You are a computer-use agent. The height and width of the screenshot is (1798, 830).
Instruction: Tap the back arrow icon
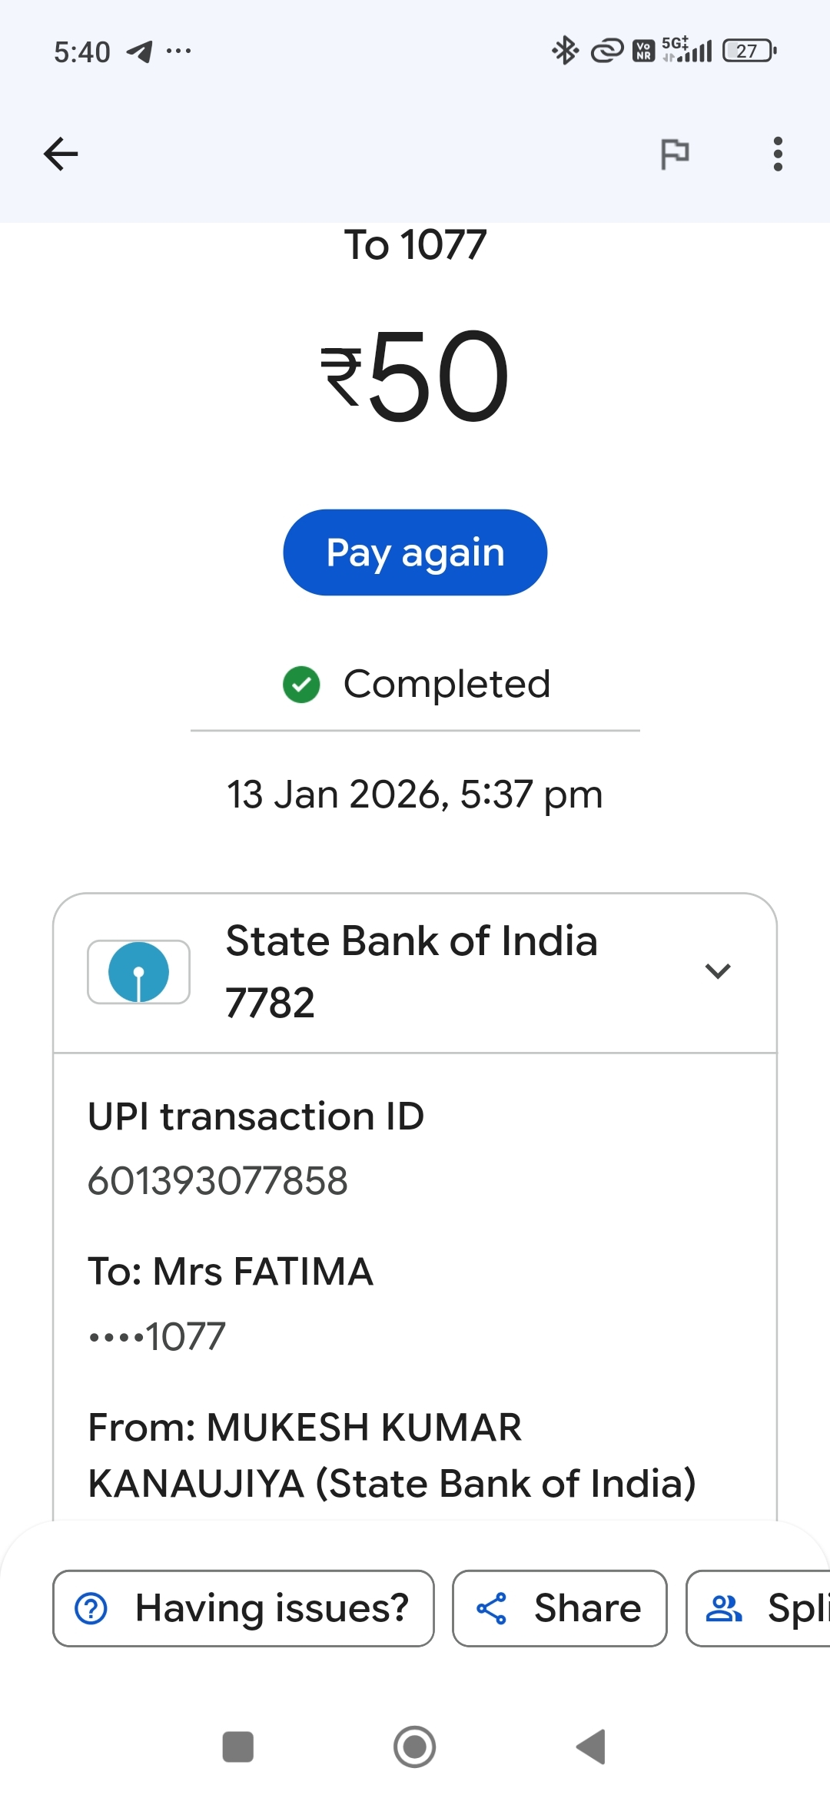(61, 154)
